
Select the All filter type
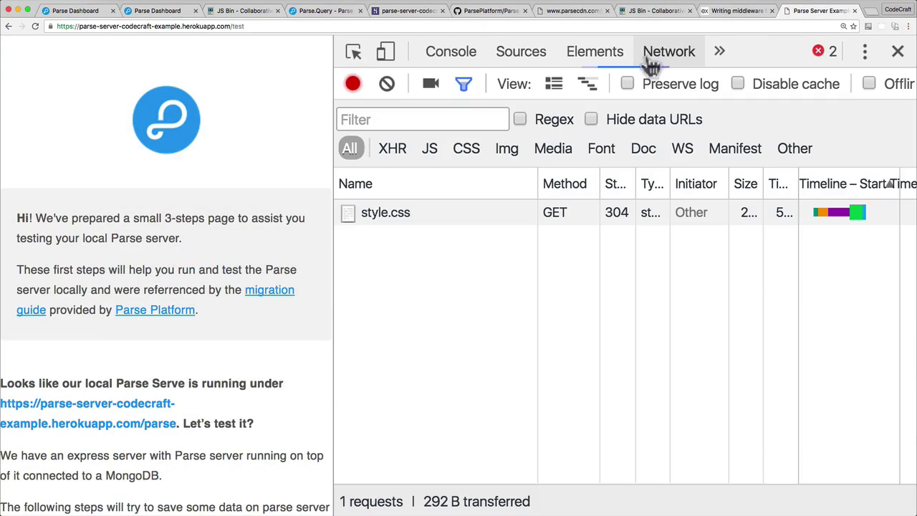350,148
